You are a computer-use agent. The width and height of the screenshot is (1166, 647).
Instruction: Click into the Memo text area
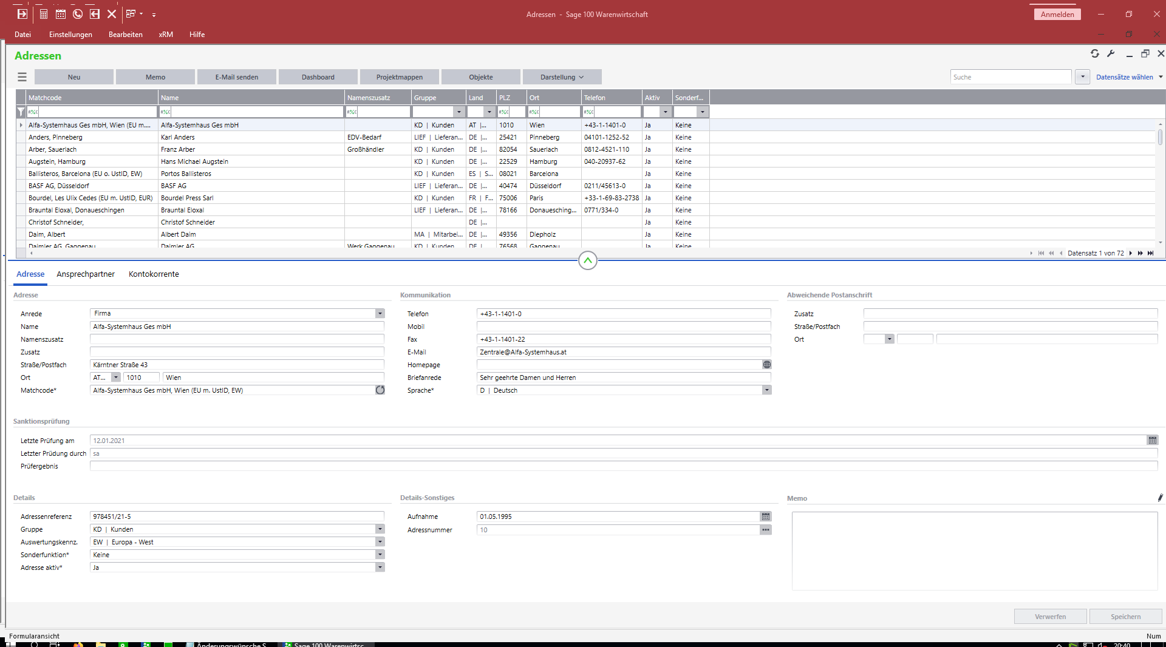[x=975, y=551]
